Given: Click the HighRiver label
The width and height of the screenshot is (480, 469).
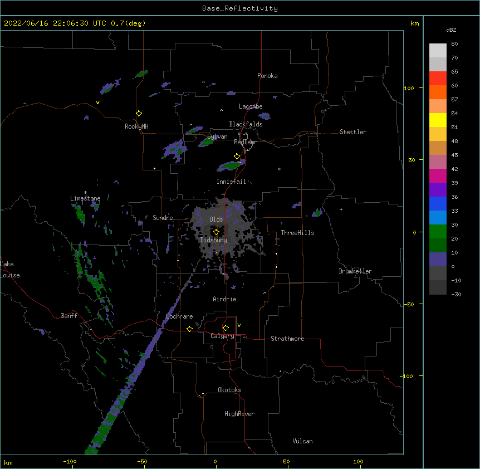Looking at the screenshot, I should click(239, 414).
